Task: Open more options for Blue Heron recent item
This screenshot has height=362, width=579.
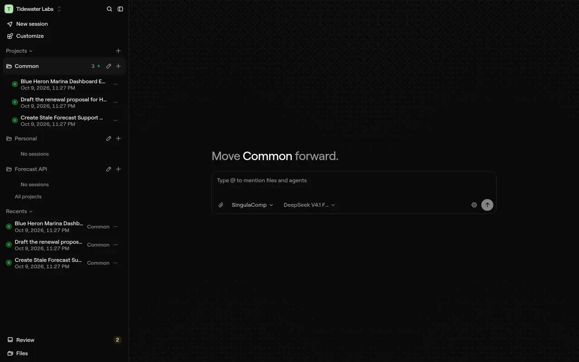Action: click(x=115, y=227)
